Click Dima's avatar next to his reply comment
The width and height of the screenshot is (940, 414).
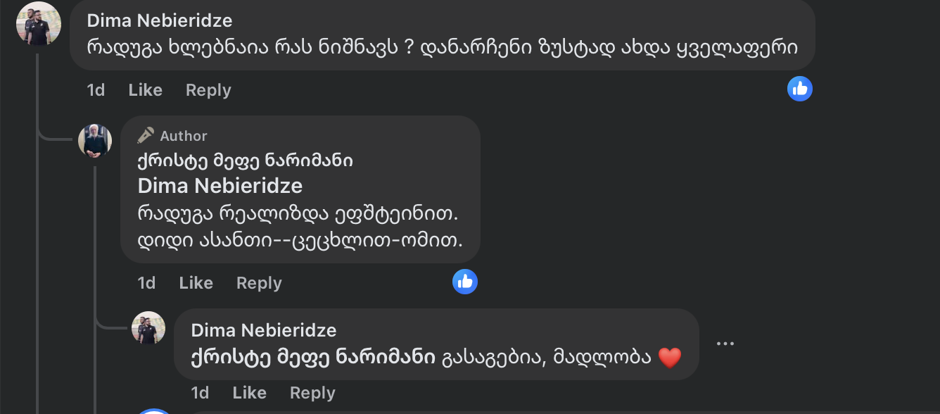[148, 328]
